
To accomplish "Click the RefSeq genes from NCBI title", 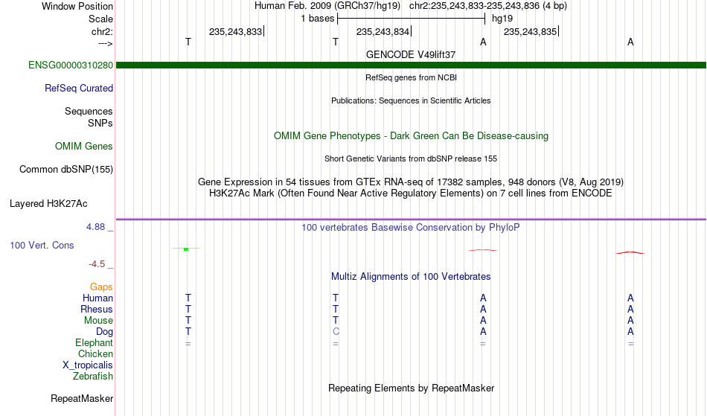I will click(x=411, y=77).
